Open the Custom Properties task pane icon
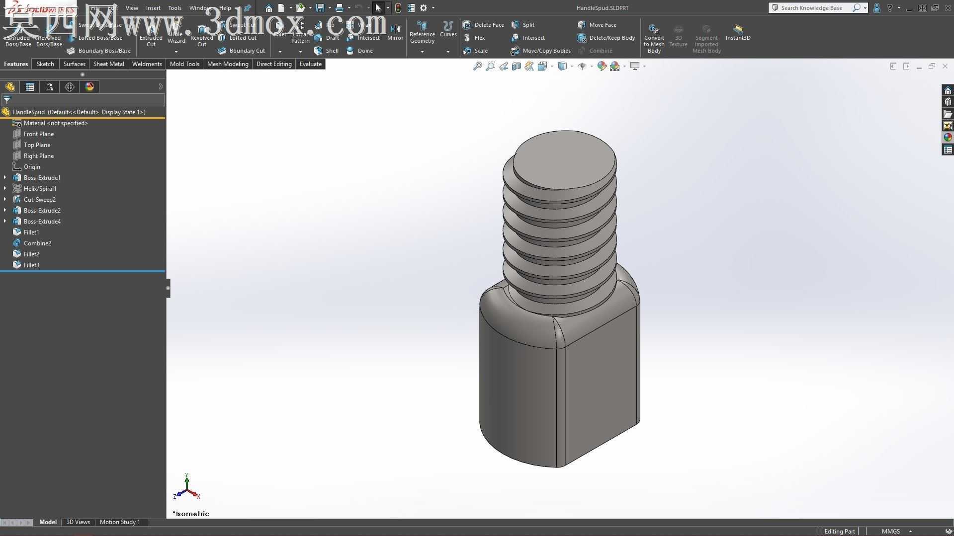This screenshot has height=536, width=954. coord(948,150)
